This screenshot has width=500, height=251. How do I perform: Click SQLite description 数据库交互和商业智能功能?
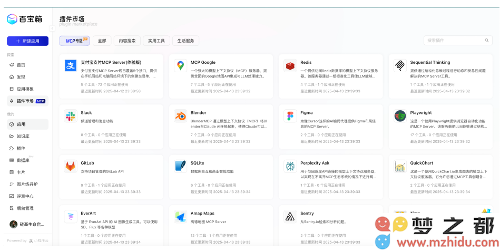point(212,171)
